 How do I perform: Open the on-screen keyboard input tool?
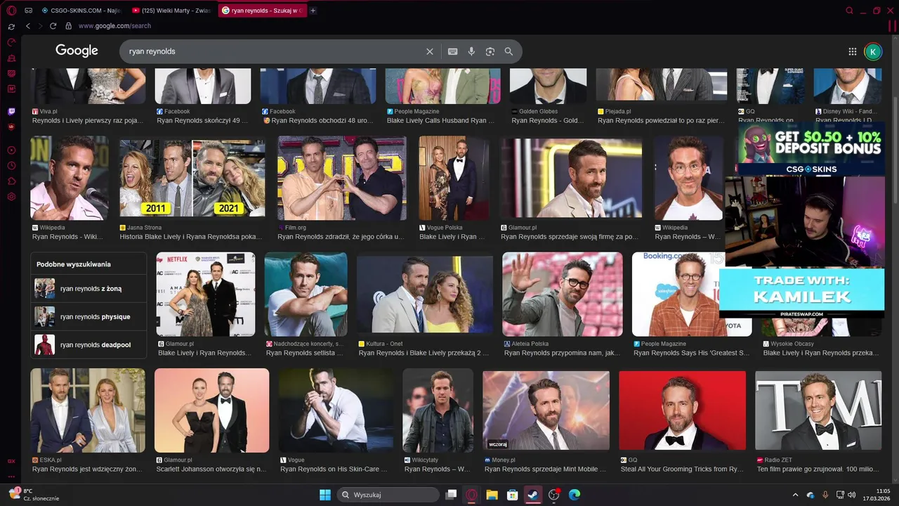coord(452,51)
